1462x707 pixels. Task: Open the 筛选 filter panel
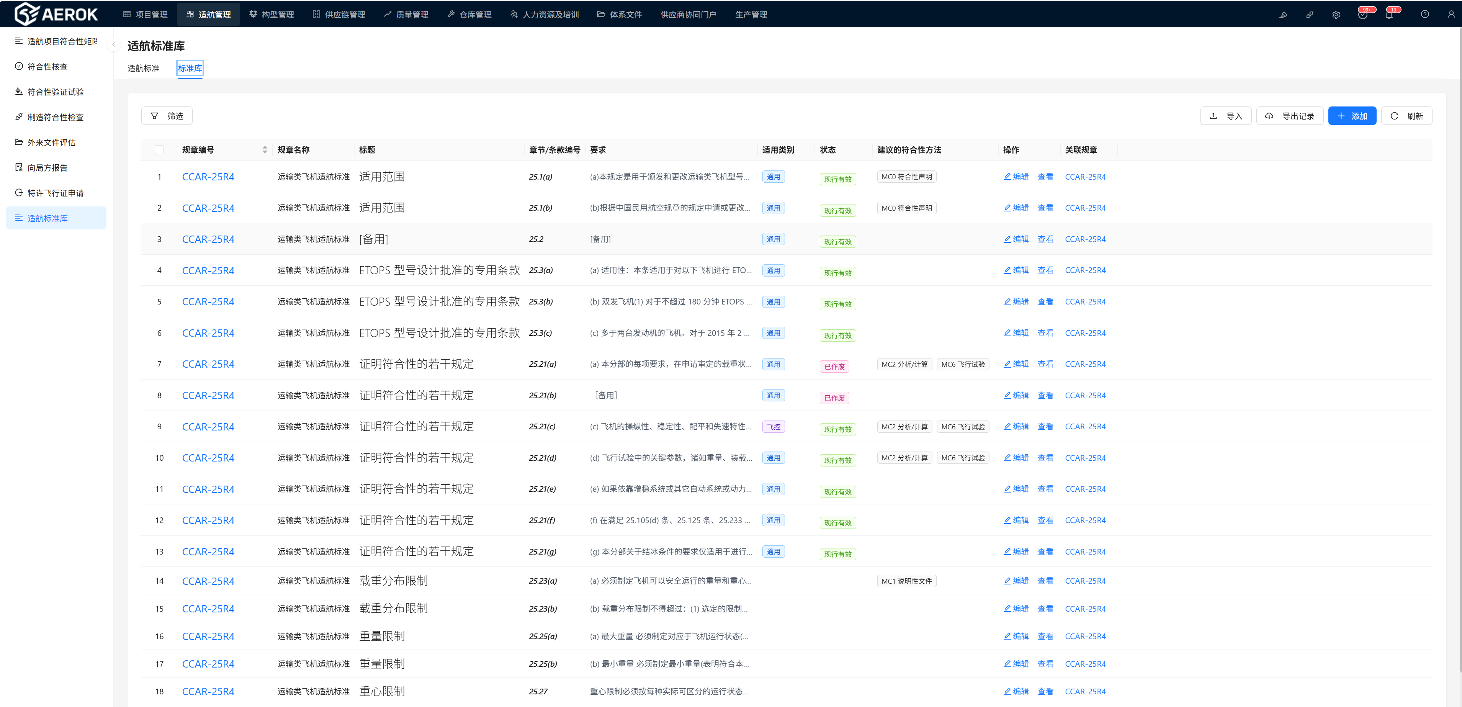(167, 116)
